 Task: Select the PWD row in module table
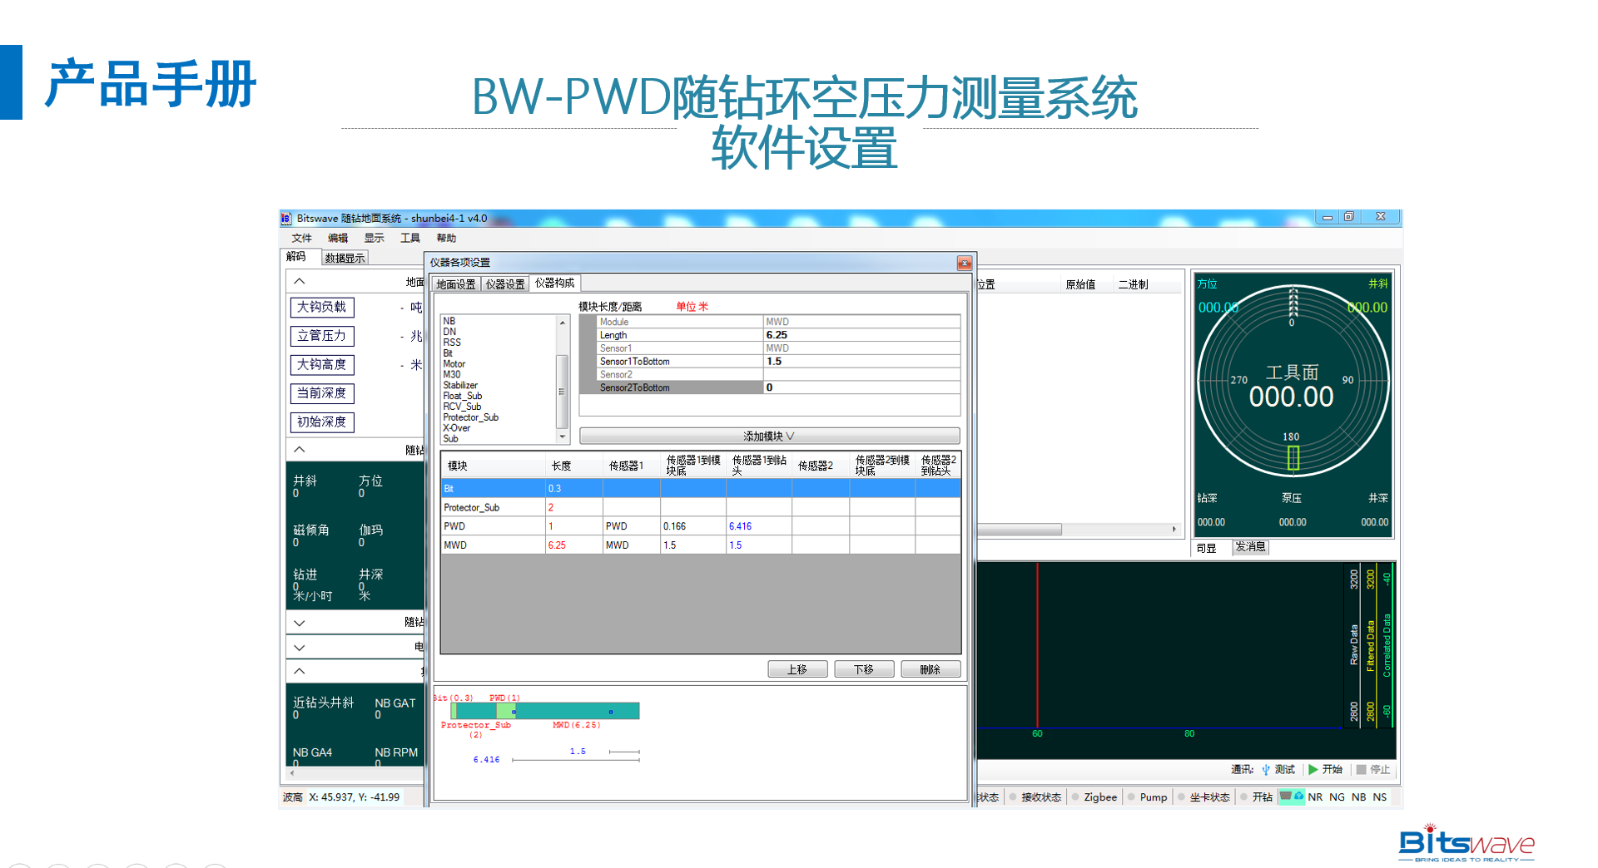[x=701, y=526]
